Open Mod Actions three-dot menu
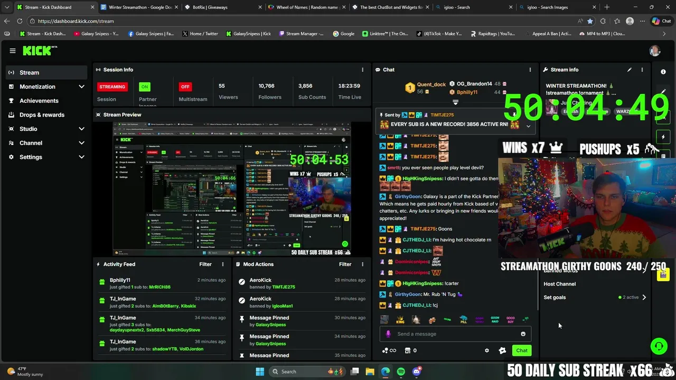Viewport: 676px width, 380px height. [x=362, y=264]
